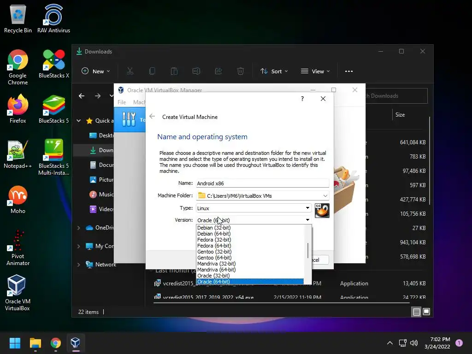472x354 pixels.
Task: Launch Moho from the desktop
Action: click(18, 199)
